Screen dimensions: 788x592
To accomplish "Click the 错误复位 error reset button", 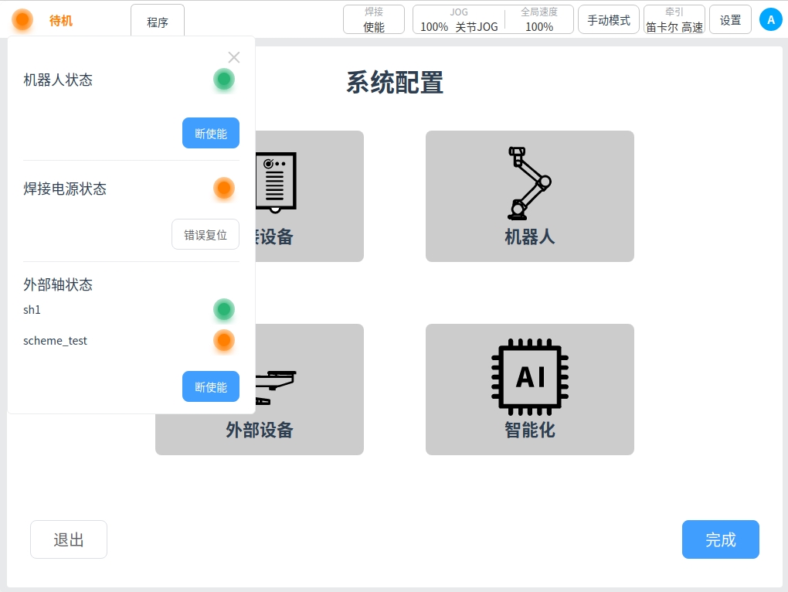I will point(205,235).
